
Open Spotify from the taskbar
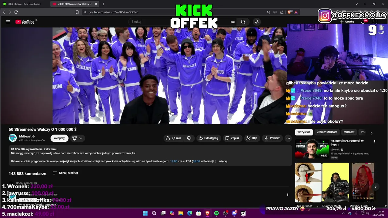point(216,213)
